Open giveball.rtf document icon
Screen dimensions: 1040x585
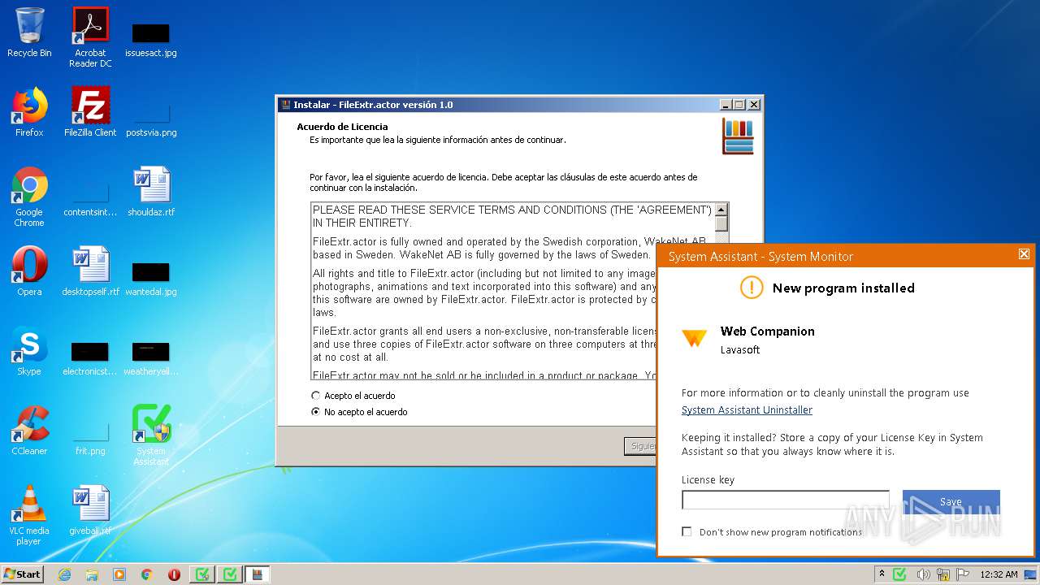90,510
